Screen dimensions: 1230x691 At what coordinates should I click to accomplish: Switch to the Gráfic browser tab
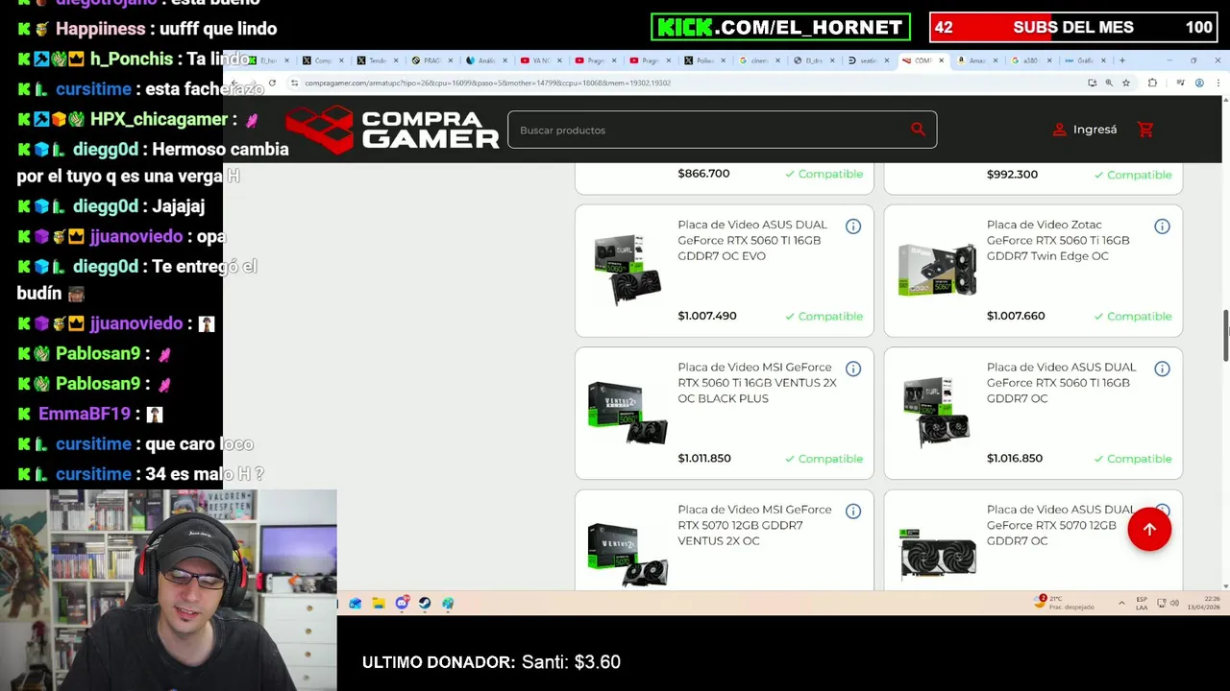[1084, 60]
